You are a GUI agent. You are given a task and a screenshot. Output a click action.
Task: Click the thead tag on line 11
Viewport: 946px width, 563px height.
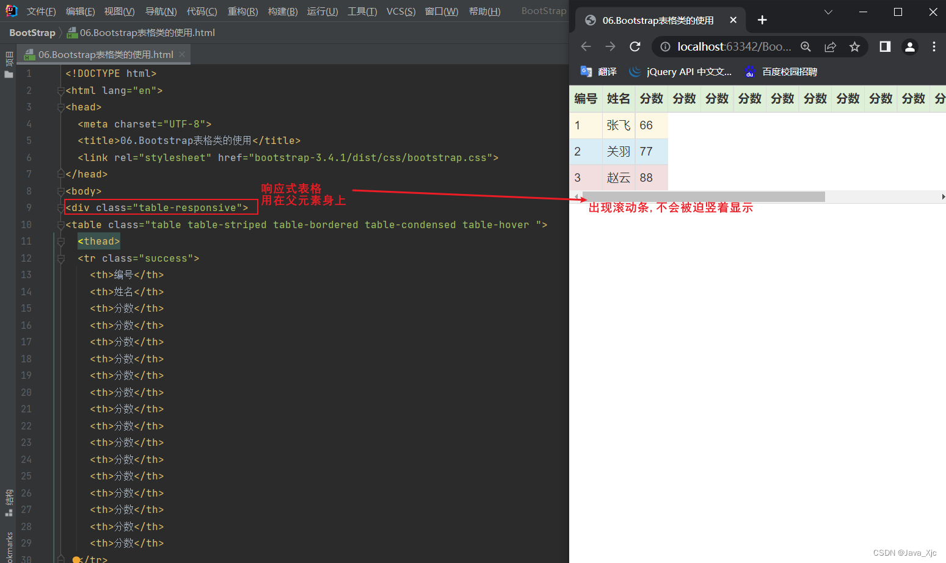99,242
